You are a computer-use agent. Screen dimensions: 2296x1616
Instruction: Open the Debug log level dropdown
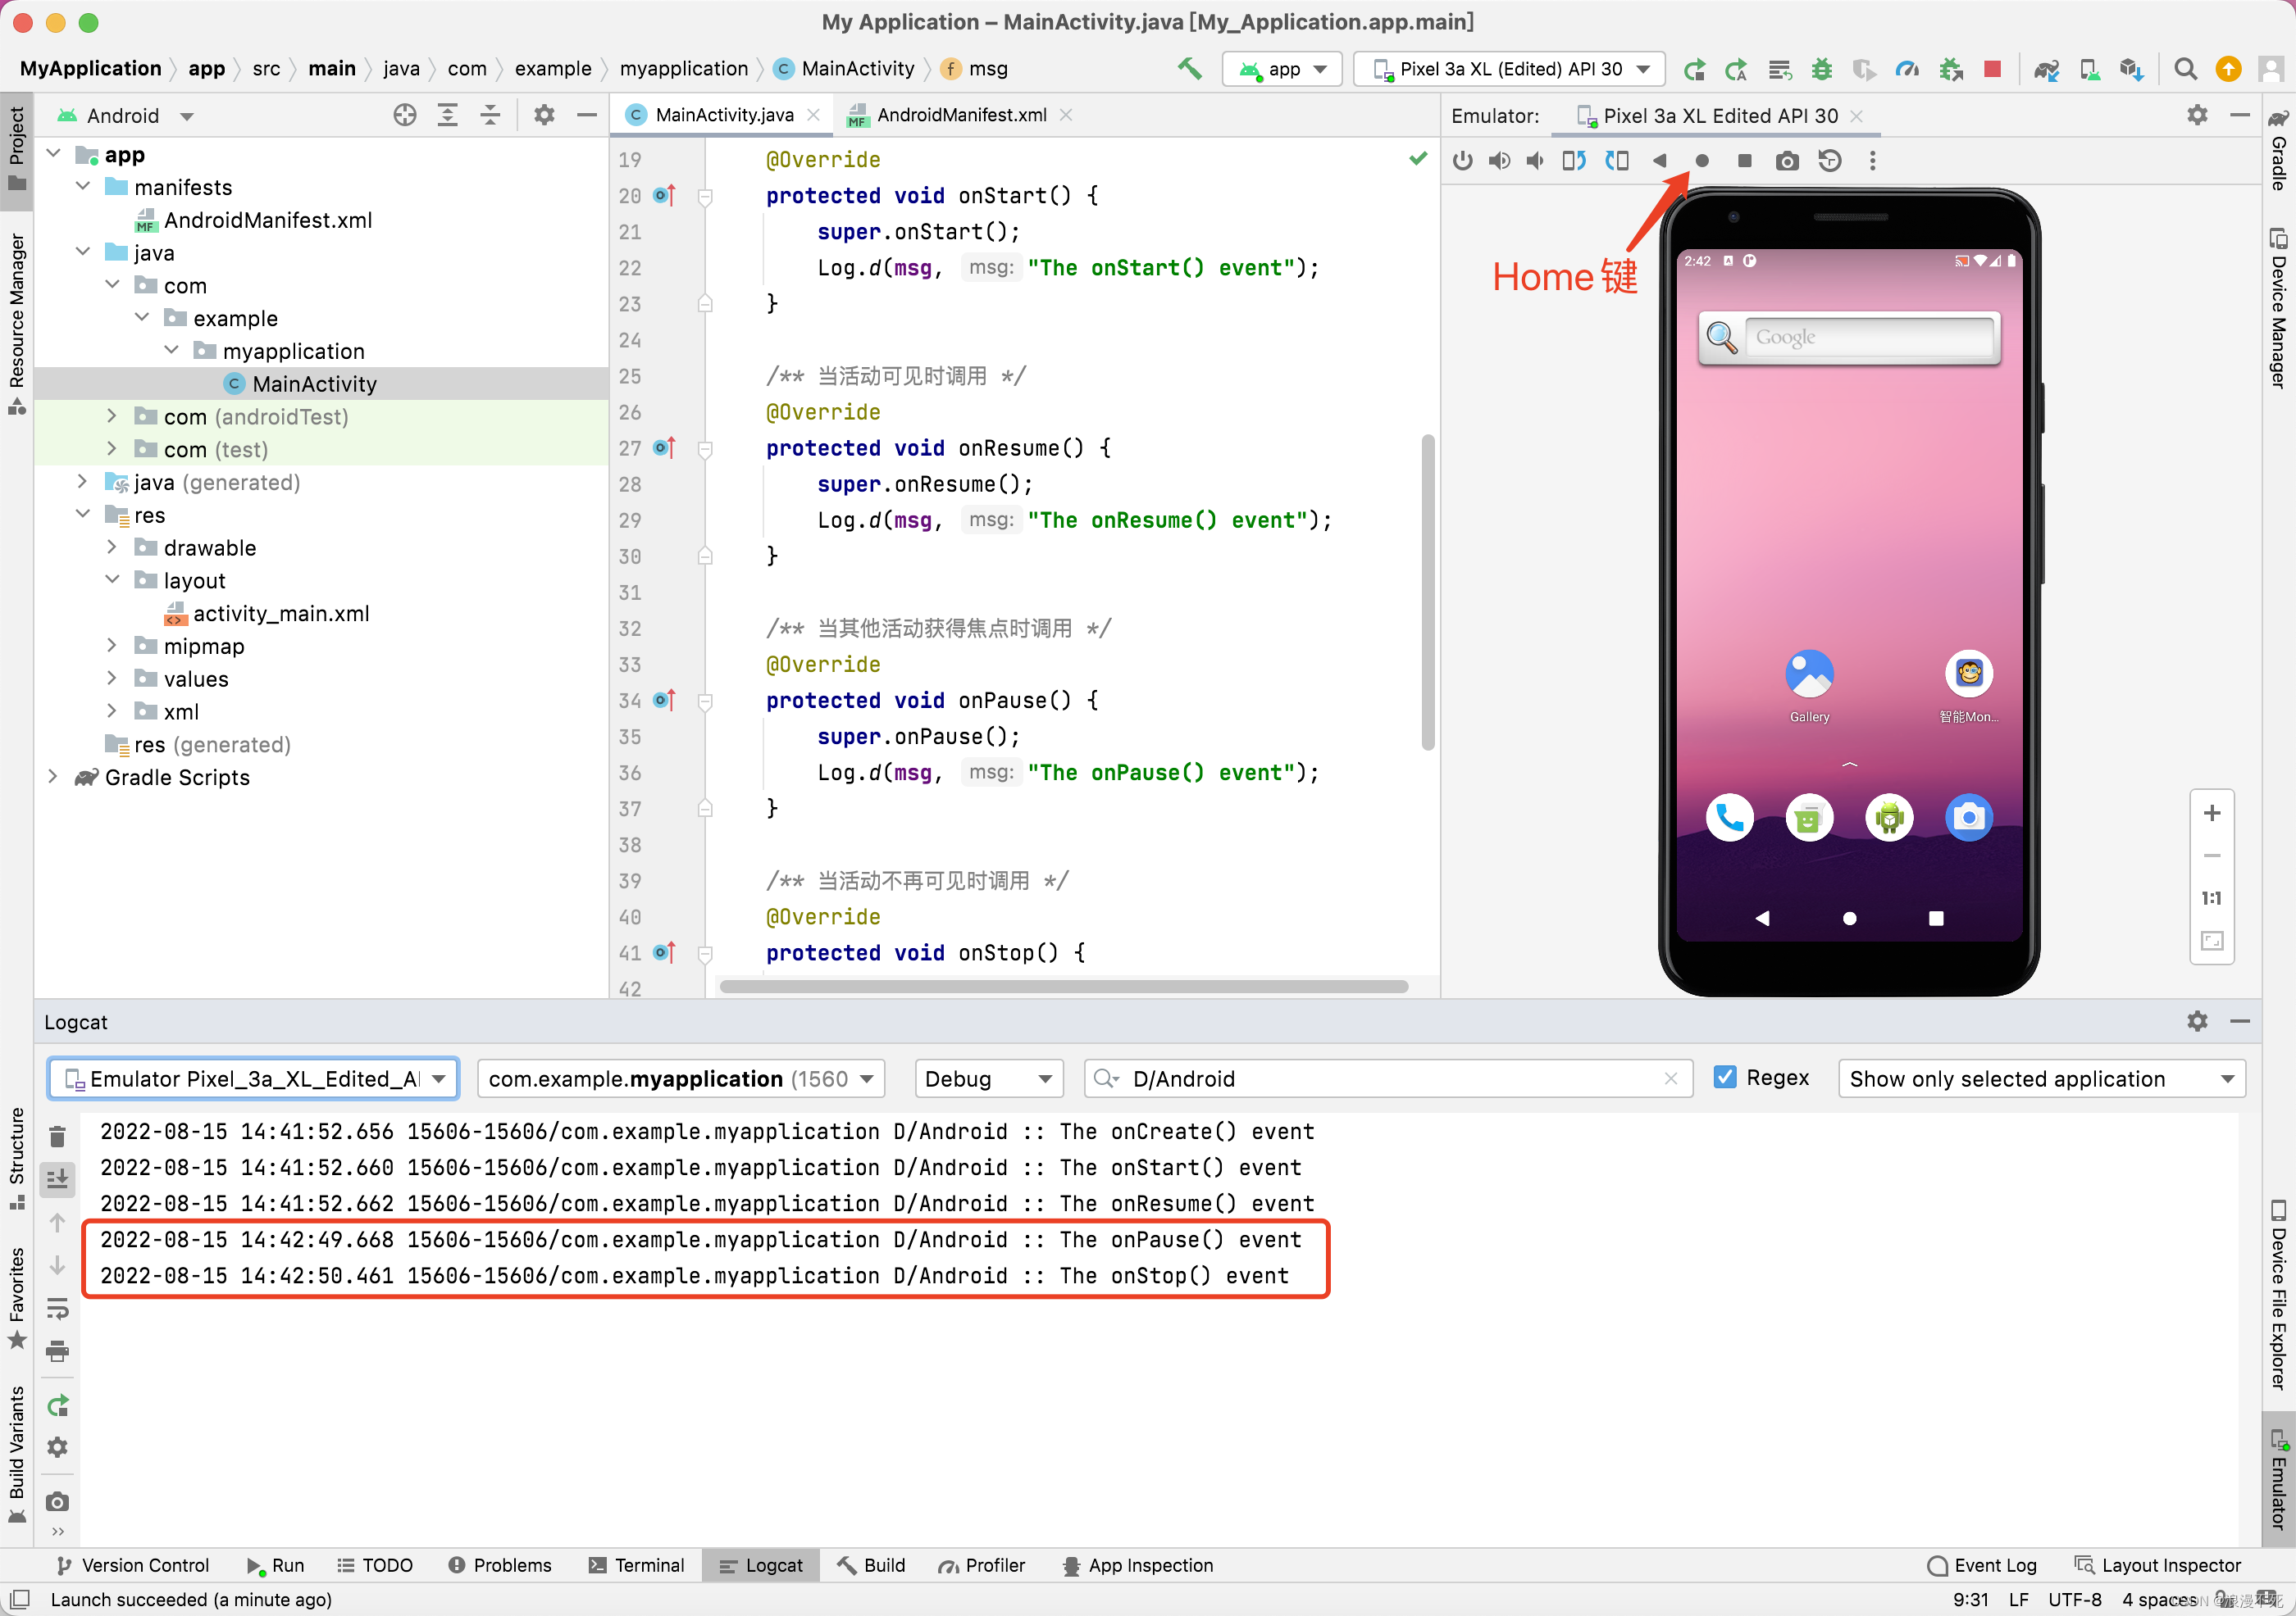pyautogui.click(x=987, y=1078)
